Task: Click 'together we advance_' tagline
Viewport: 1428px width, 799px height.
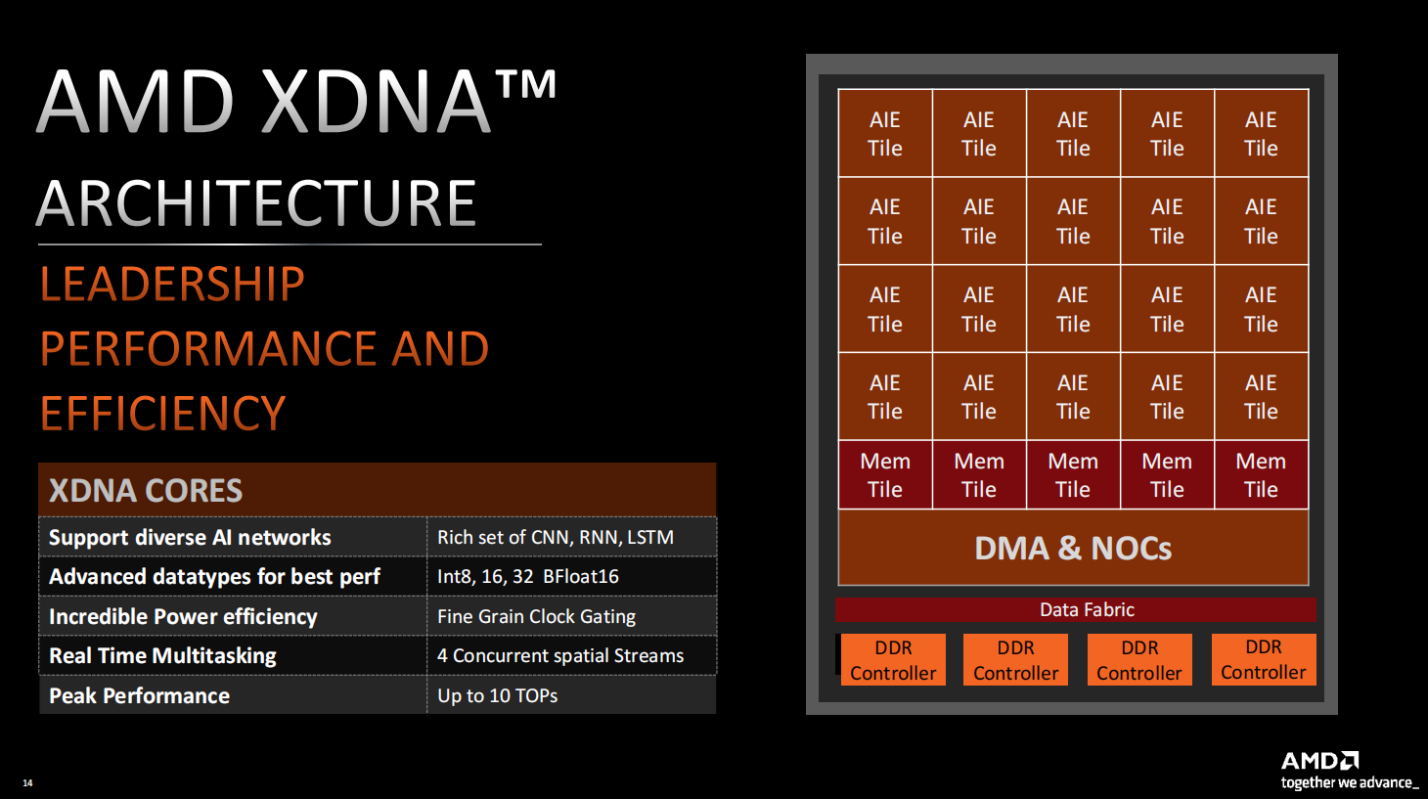Action: click(x=1350, y=782)
